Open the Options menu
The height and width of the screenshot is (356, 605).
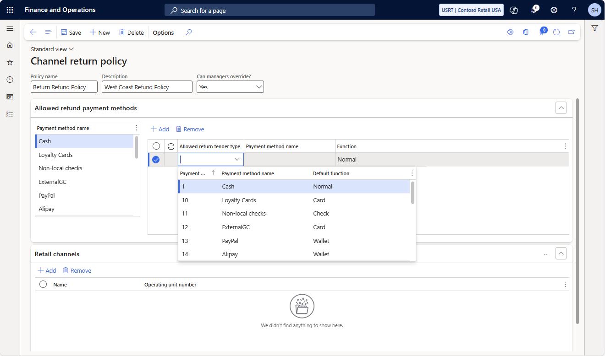162,32
